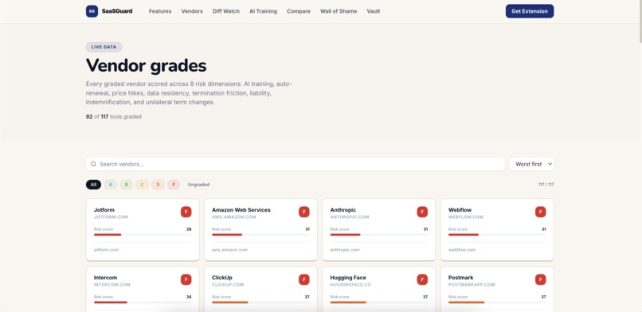Click Webflow's F grade badge
The height and width of the screenshot is (312, 642).
pos(541,212)
